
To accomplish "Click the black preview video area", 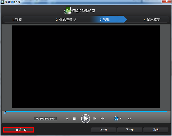I will [86, 67].
